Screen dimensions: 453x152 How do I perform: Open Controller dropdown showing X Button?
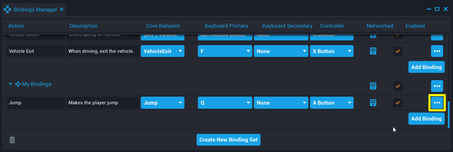pyautogui.click(x=332, y=51)
